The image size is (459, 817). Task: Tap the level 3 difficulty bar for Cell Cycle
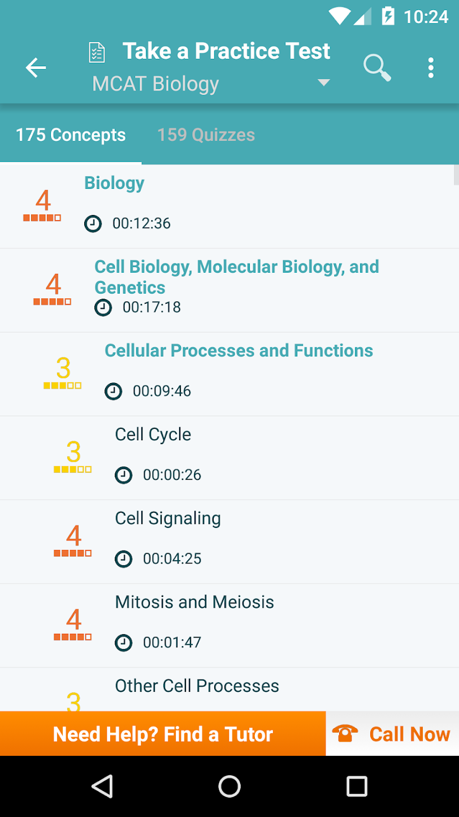(73, 470)
